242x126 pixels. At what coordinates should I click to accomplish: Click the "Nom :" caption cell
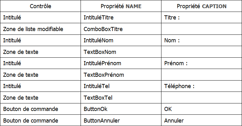point(172,40)
